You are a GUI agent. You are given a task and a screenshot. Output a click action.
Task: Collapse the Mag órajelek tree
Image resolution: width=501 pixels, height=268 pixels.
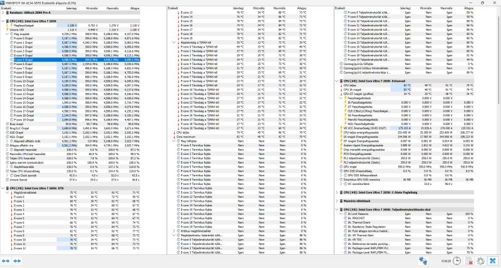pos(7,34)
